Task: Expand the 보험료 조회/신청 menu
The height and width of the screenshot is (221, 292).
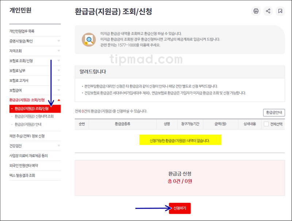Action: 35,61
